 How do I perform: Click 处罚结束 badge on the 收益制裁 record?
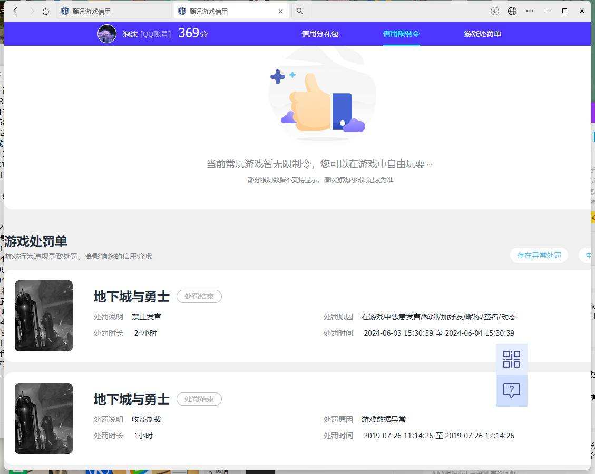point(199,399)
